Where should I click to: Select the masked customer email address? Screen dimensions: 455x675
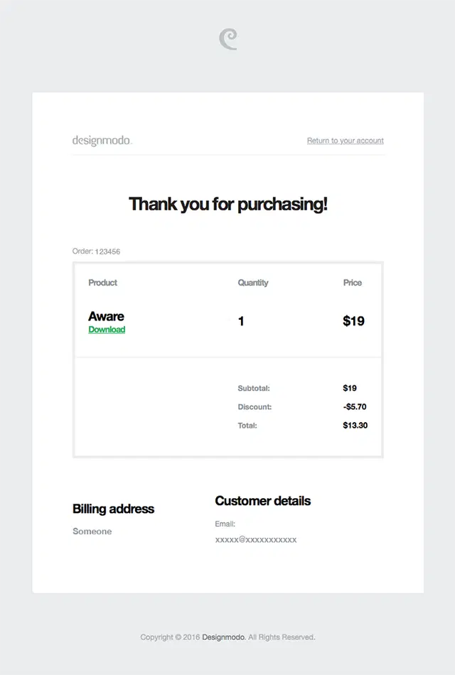pos(256,540)
